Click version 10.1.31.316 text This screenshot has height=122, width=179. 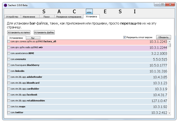(158, 71)
